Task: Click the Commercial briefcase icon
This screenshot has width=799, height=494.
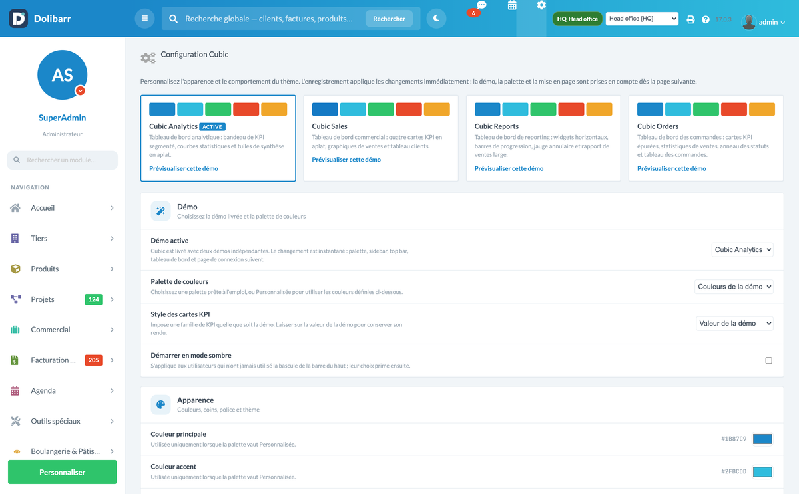Action: pyautogui.click(x=15, y=330)
